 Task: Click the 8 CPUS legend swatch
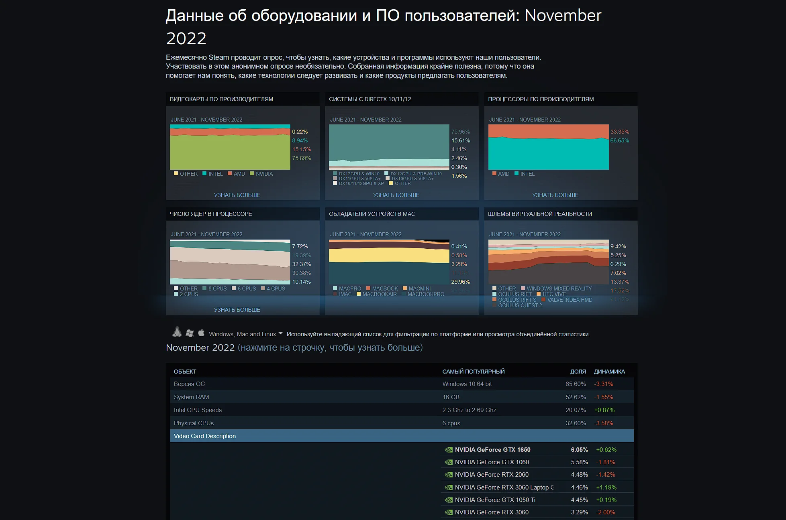[x=204, y=288]
